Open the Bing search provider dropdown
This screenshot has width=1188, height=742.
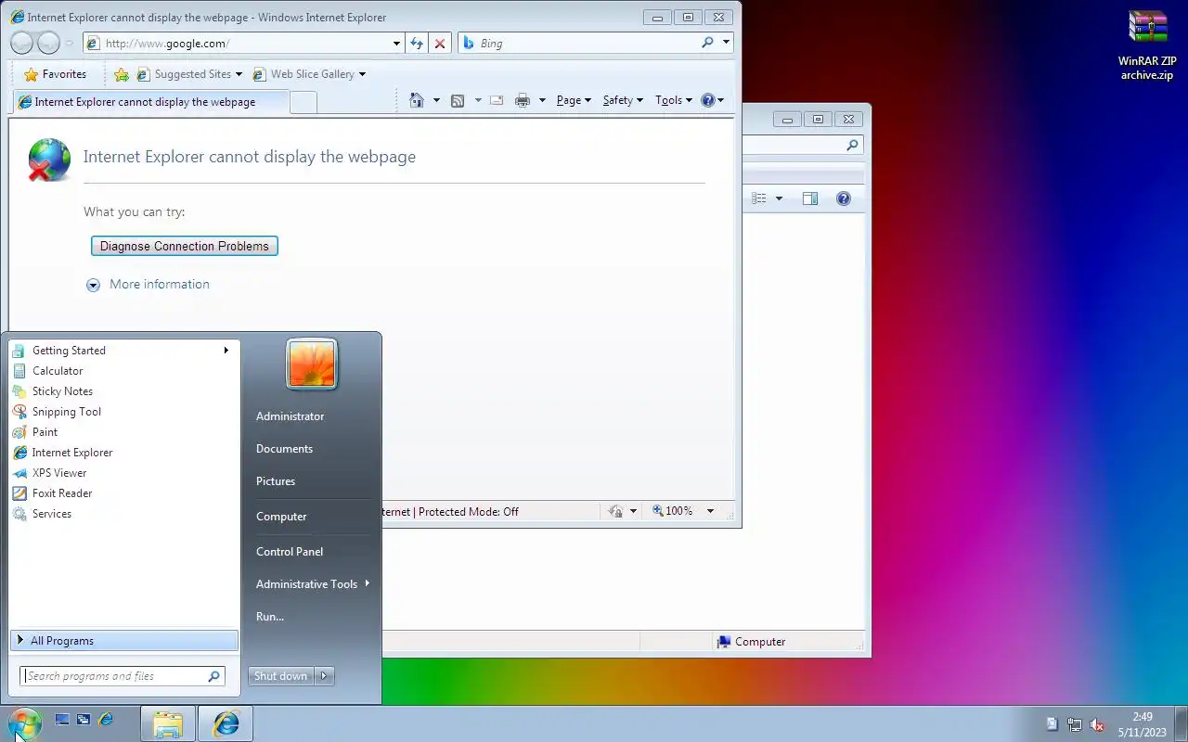coord(726,43)
